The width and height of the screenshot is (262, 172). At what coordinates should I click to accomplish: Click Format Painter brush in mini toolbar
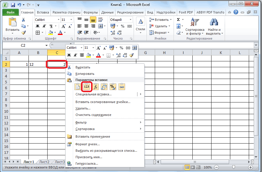click(x=131, y=55)
